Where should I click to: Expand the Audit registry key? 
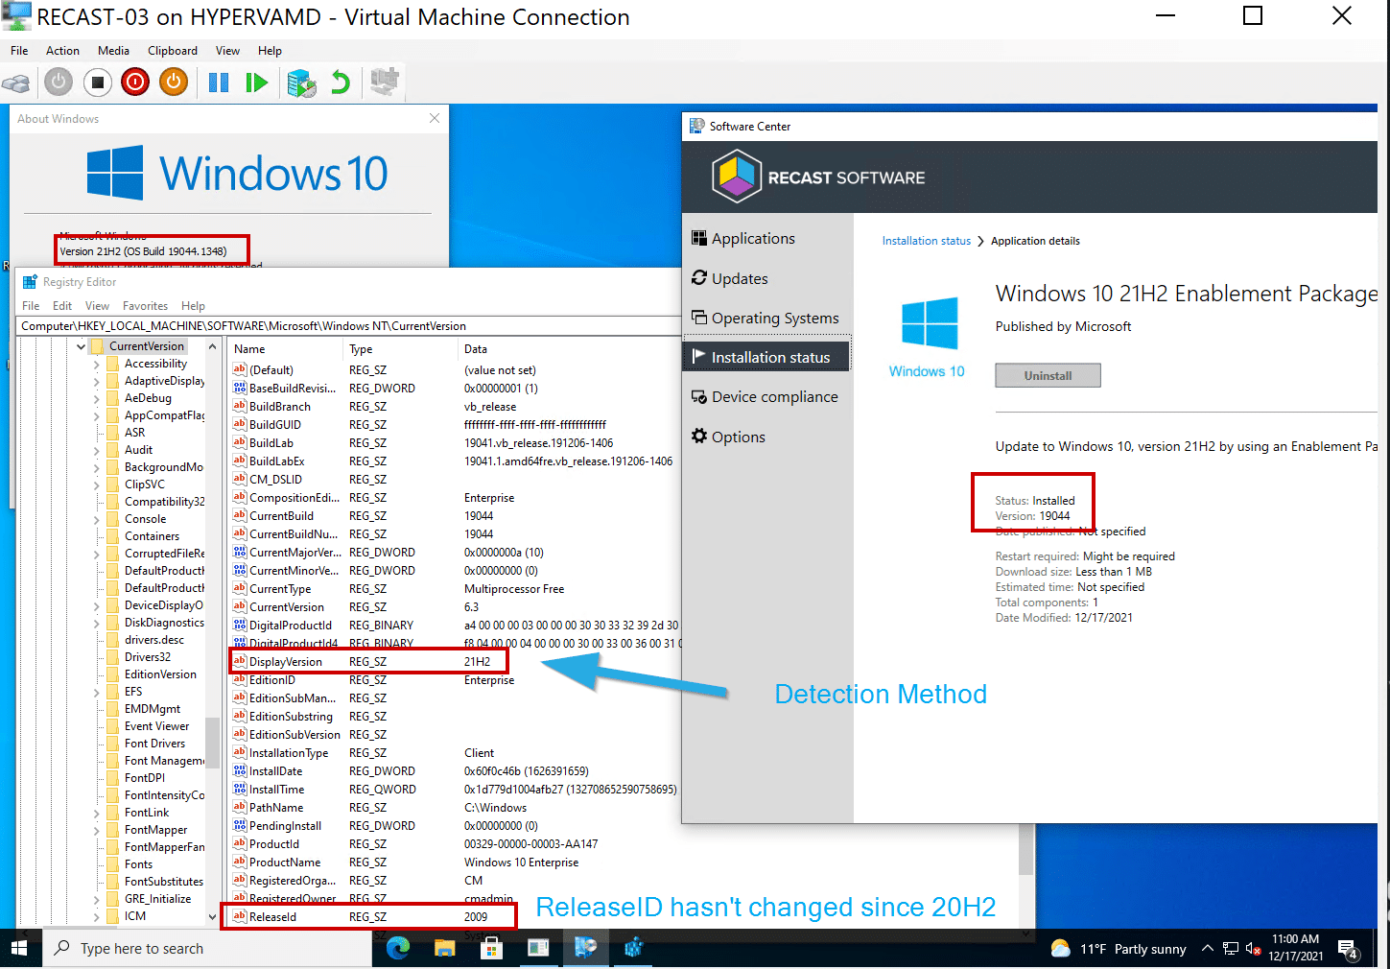(x=95, y=449)
